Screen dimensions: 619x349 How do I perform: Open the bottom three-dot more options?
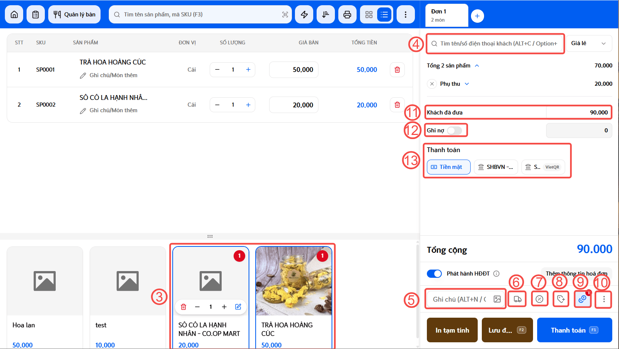[604, 299]
